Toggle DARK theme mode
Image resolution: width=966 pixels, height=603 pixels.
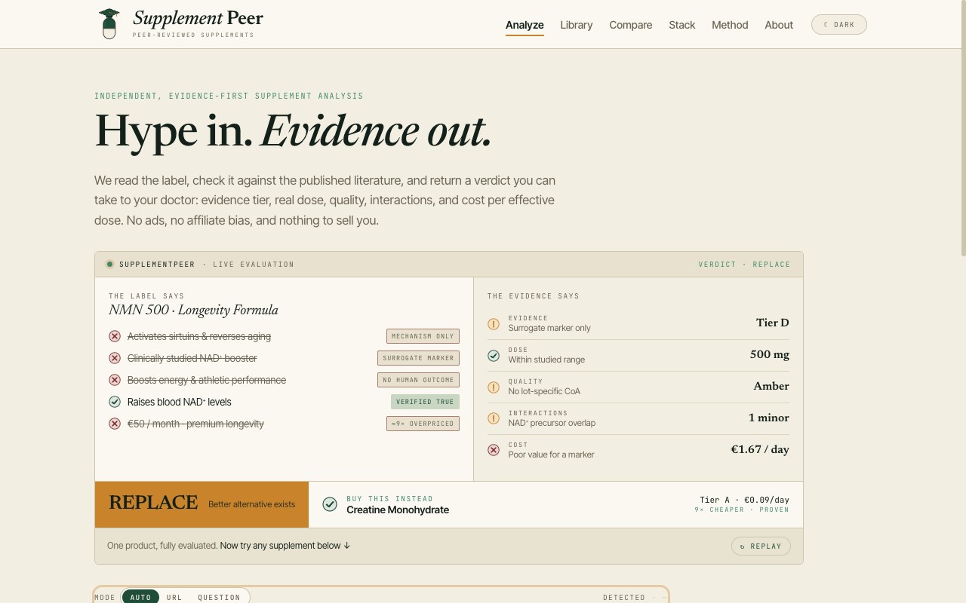[x=839, y=25]
